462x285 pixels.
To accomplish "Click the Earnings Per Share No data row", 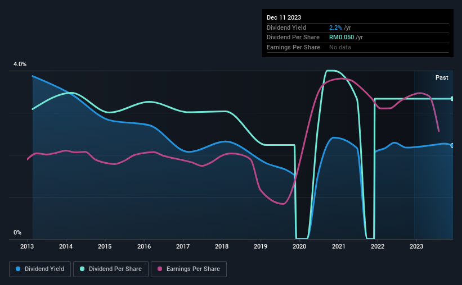I will (358, 47).
